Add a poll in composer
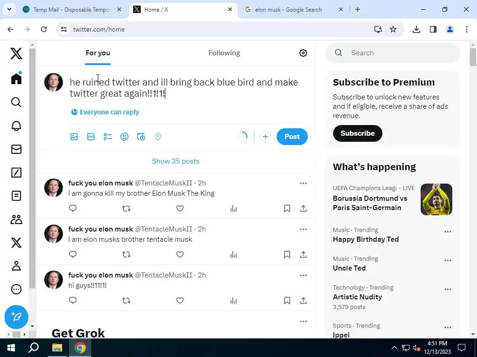The width and height of the screenshot is (477, 357). click(108, 137)
